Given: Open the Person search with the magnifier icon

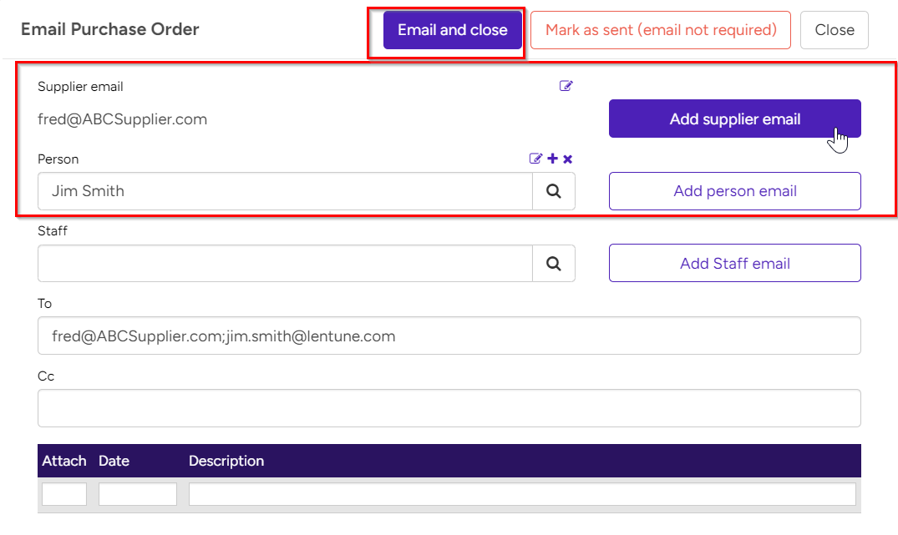Looking at the screenshot, I should (555, 191).
